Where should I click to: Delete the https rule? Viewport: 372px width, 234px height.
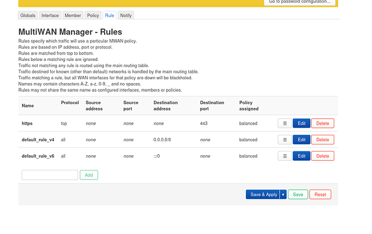322,123
